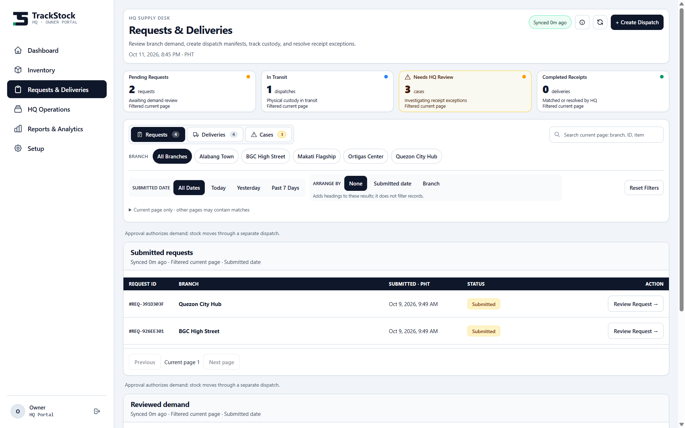Click the Owner avatar circle
685x428 pixels.
18,411
